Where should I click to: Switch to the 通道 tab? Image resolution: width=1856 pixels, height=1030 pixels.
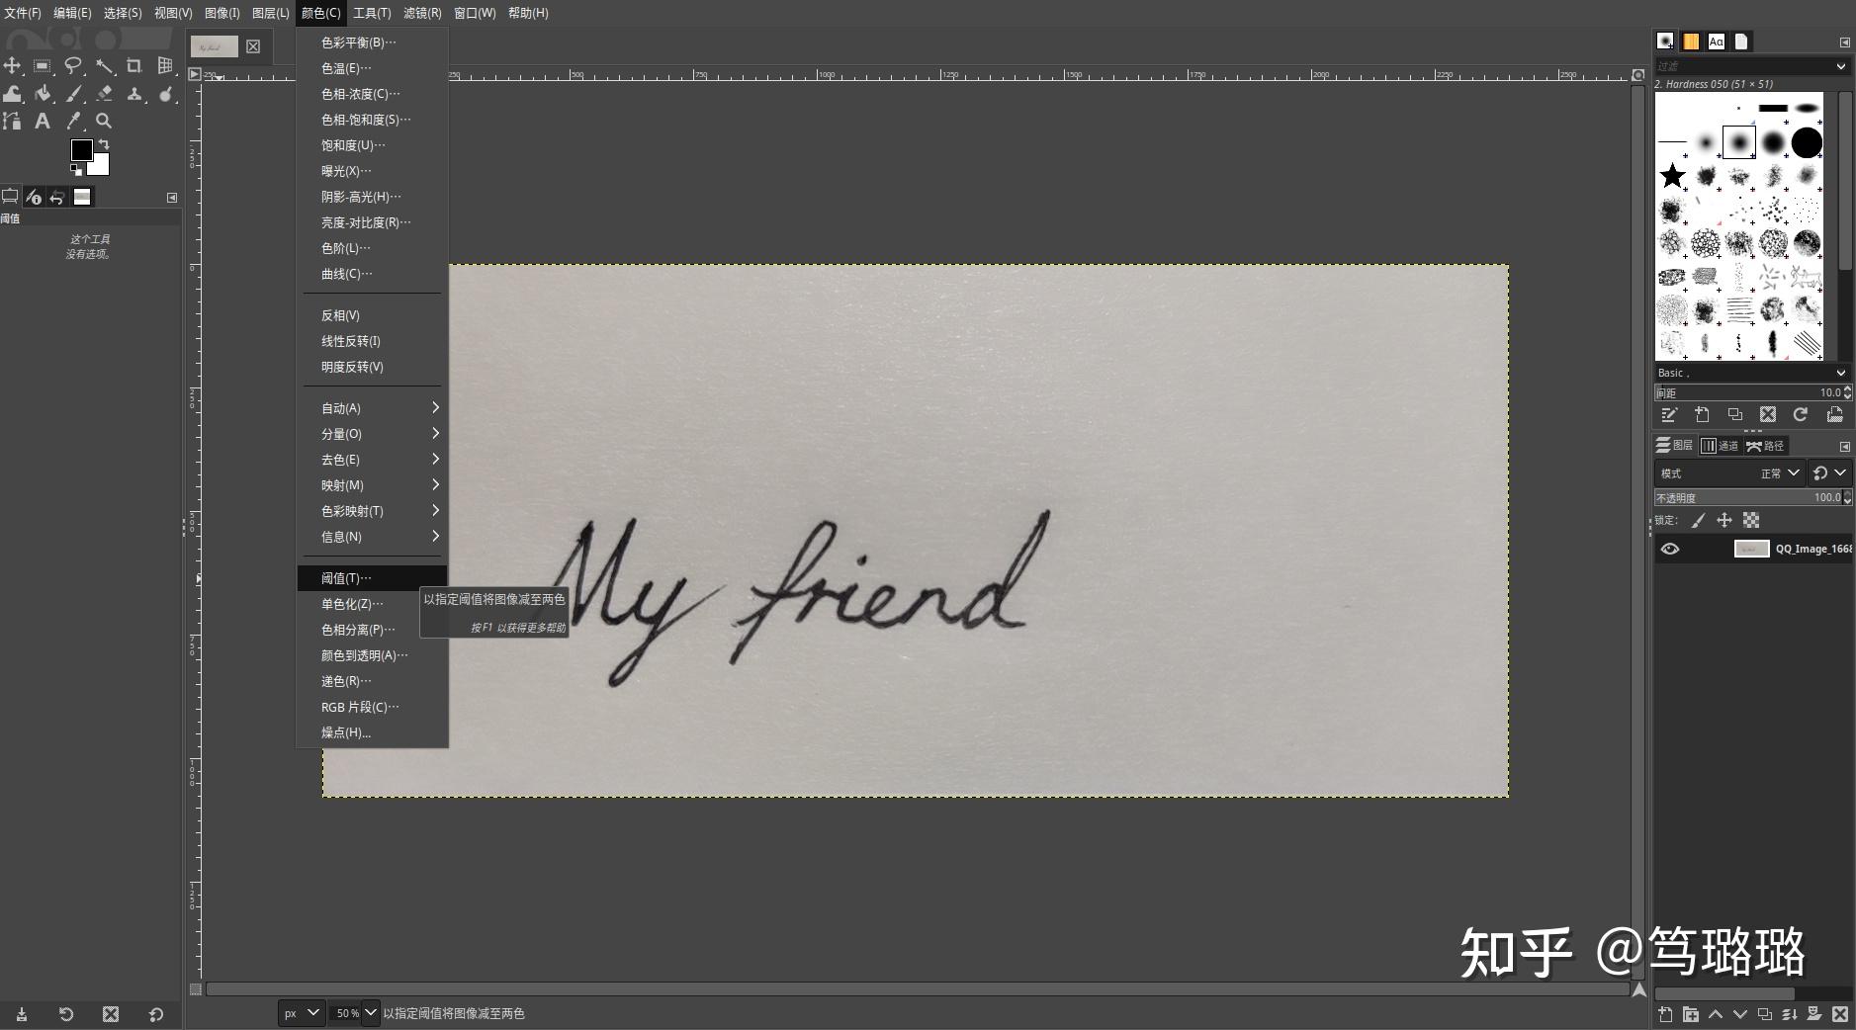(x=1722, y=446)
